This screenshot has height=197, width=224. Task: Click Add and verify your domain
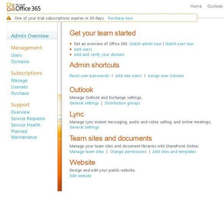99,54
